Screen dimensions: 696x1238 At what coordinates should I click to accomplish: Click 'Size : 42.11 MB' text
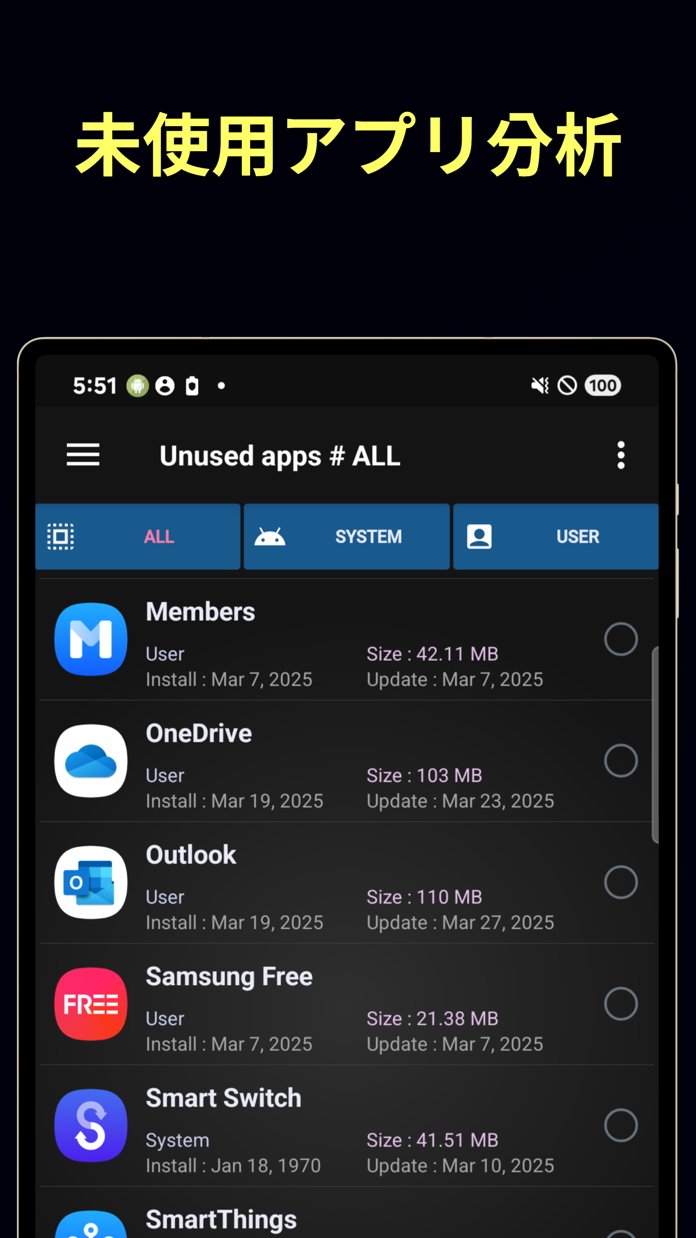[x=432, y=654]
